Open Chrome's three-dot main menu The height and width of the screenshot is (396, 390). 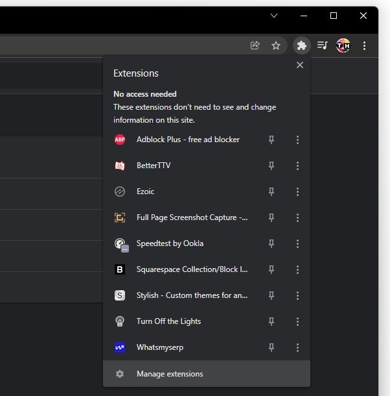click(365, 45)
